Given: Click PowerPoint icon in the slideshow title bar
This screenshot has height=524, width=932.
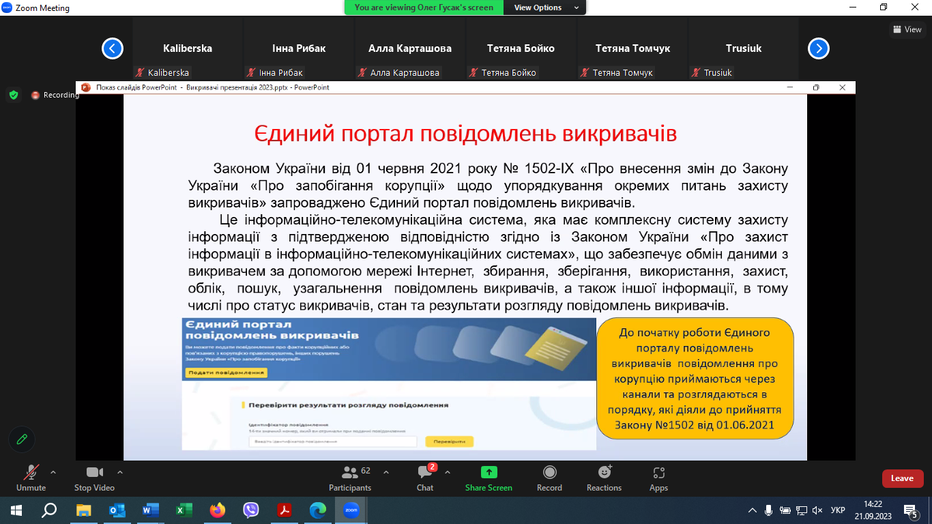Looking at the screenshot, I should [86, 87].
